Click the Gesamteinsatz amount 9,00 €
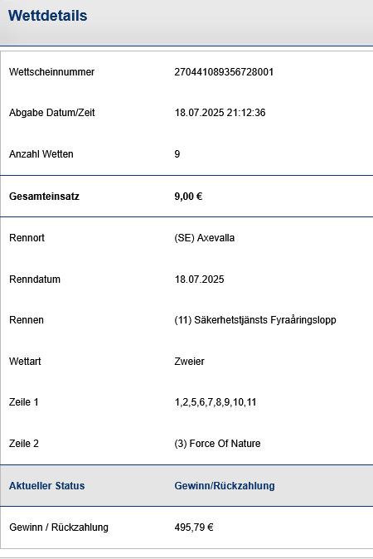The image size is (373, 559). coord(188,197)
